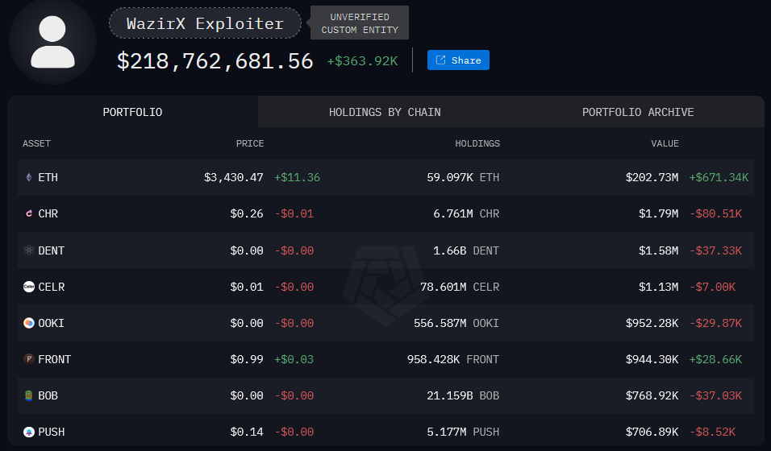Click the PUSH price $0.14
The image size is (771, 451).
pyautogui.click(x=247, y=432)
